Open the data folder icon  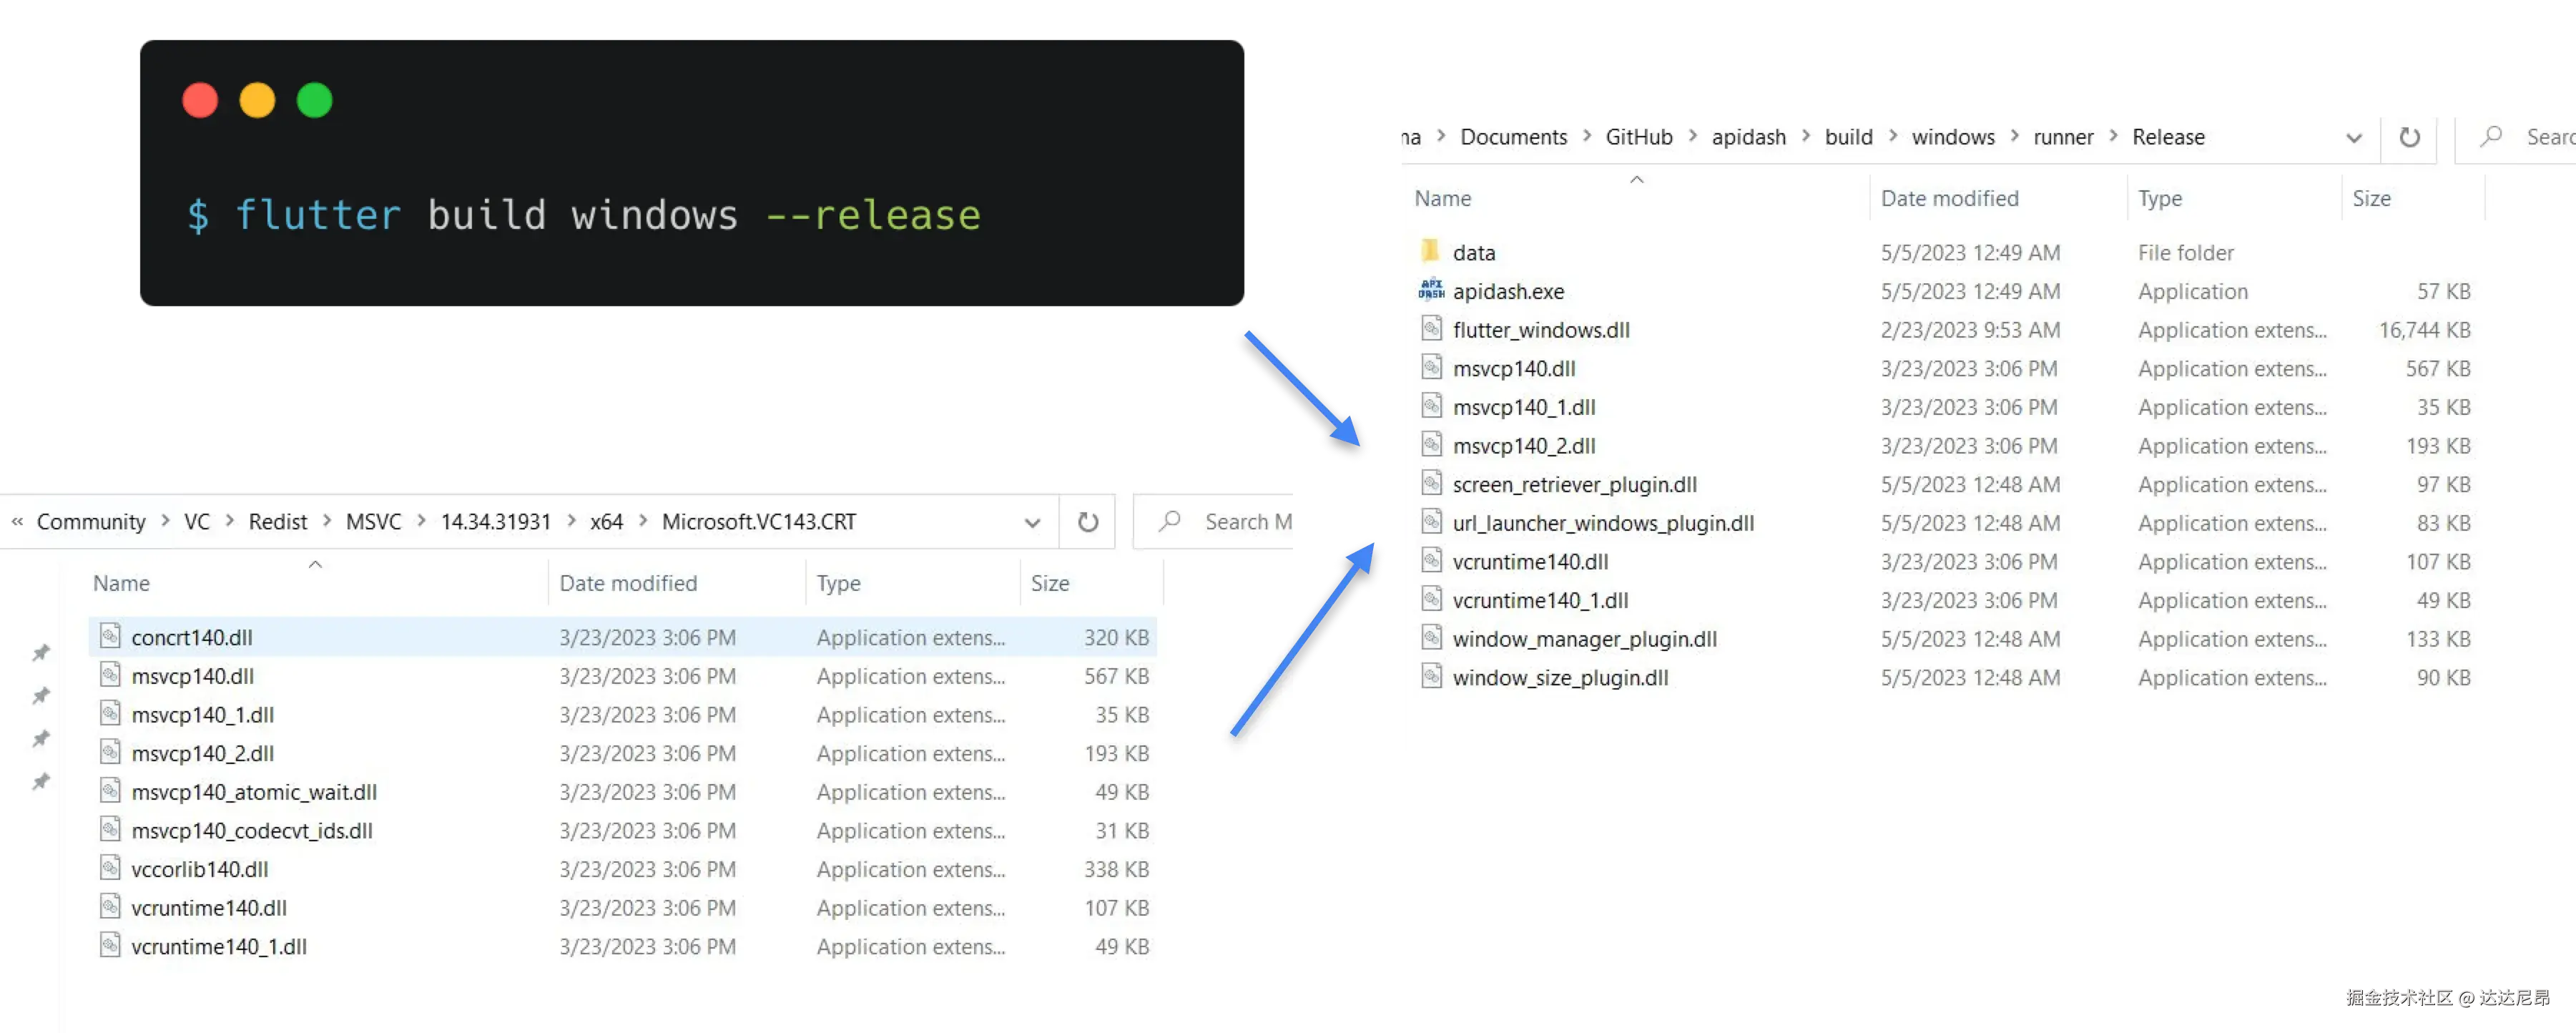click(x=1431, y=251)
